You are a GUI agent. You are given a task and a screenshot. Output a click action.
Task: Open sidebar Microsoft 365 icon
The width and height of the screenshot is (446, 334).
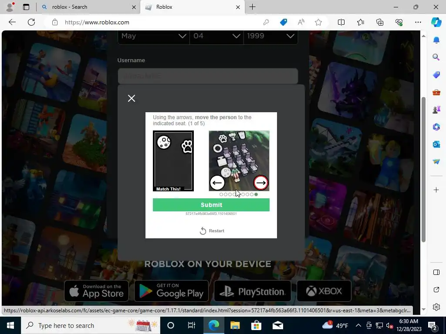436,127
